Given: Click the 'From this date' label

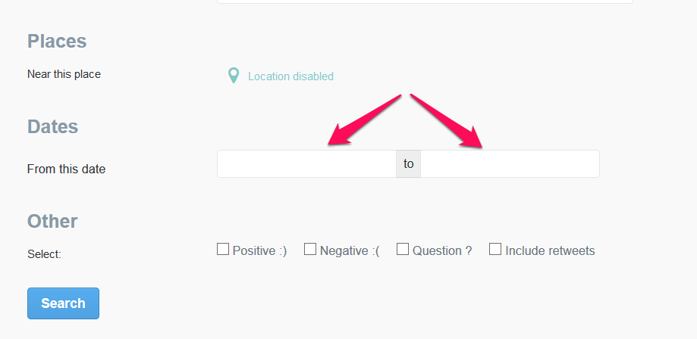Looking at the screenshot, I should point(66,169).
